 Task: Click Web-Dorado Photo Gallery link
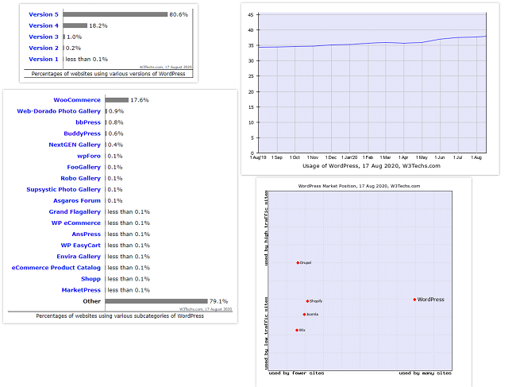(59, 111)
